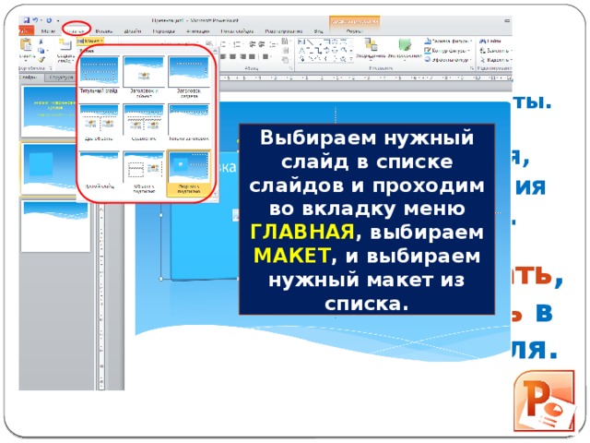Open Эффекты фигур shape effects

(x=449, y=59)
